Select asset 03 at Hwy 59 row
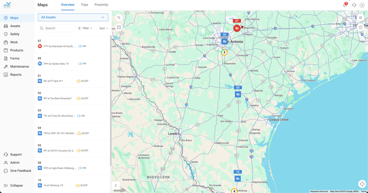The height and width of the screenshot is (193, 368). click(73, 114)
